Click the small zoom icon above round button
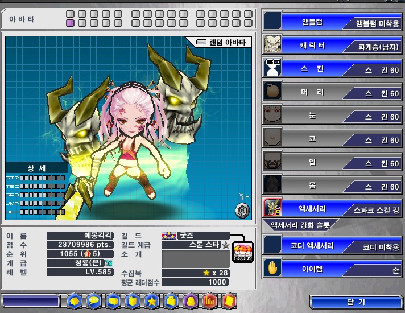The width and height of the screenshot is (405, 313). [x=242, y=196]
